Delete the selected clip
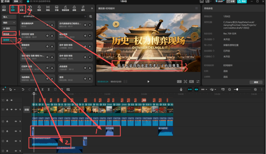Screen dimensions: 266x154 coord(55,89)
